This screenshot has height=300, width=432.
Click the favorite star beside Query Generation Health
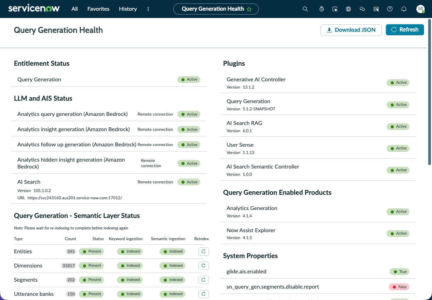coord(249,9)
